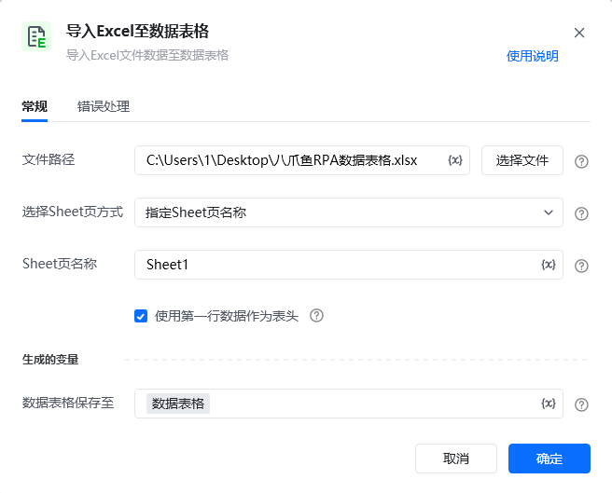Show help for Sheet页名称
Viewport: 612px width, 493px height.
click(581, 266)
